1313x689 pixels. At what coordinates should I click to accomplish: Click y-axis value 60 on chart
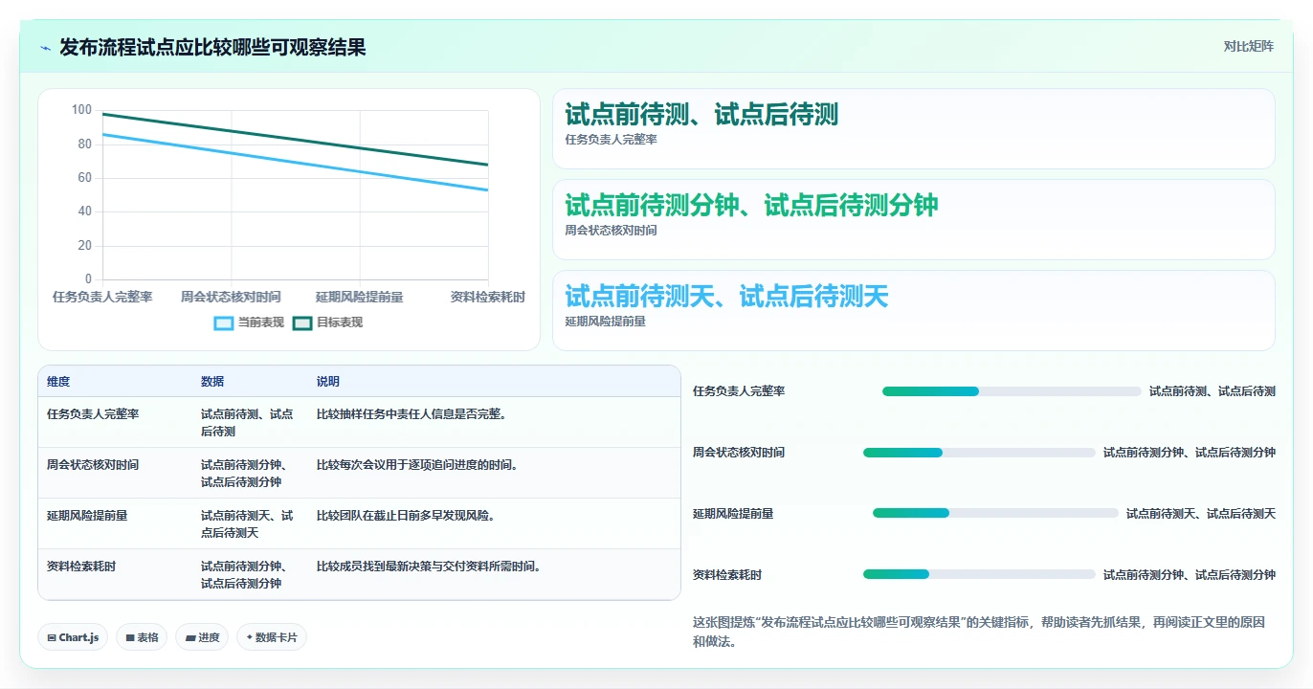pyautogui.click(x=85, y=178)
